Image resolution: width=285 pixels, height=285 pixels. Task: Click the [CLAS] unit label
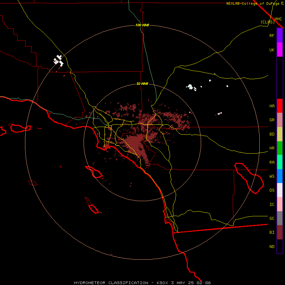(268, 22)
